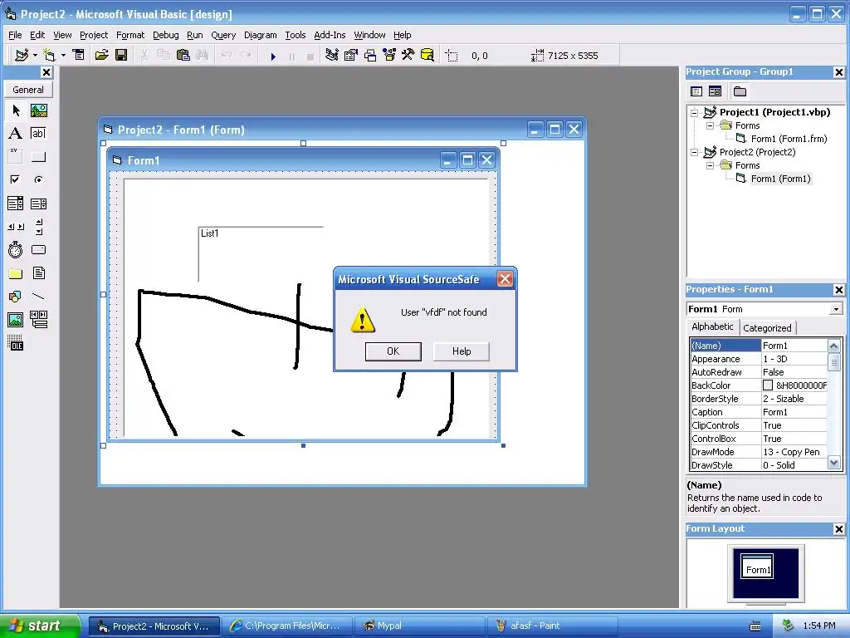Select the Image control in the toolbox
Image resolution: width=850 pixels, height=638 pixels.
coord(16,320)
